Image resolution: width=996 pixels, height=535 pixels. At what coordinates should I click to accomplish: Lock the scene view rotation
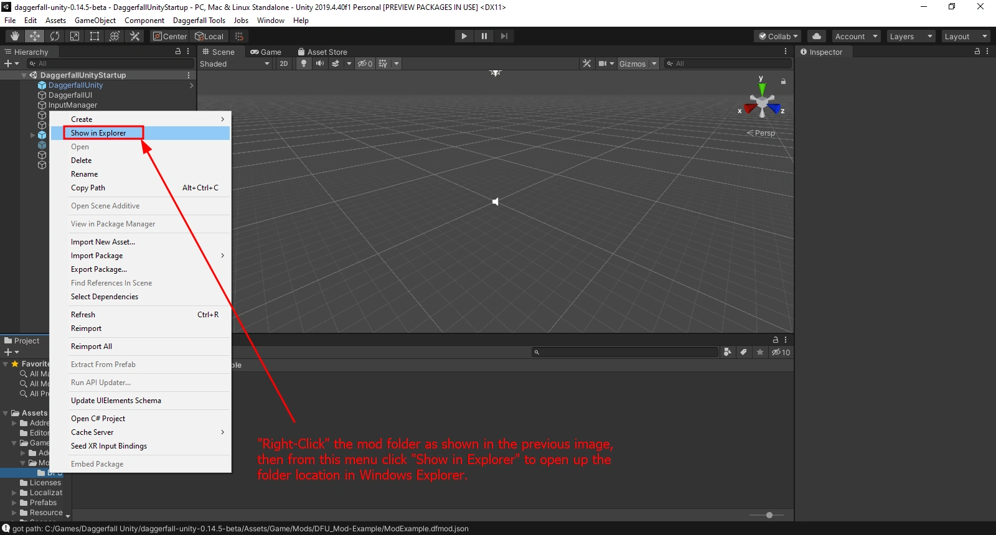pyautogui.click(x=783, y=81)
